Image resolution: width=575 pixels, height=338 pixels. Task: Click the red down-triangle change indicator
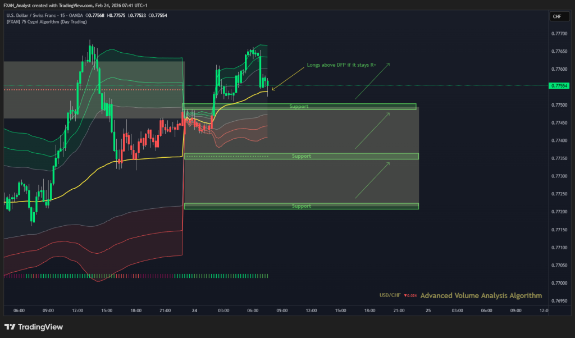[405, 296]
